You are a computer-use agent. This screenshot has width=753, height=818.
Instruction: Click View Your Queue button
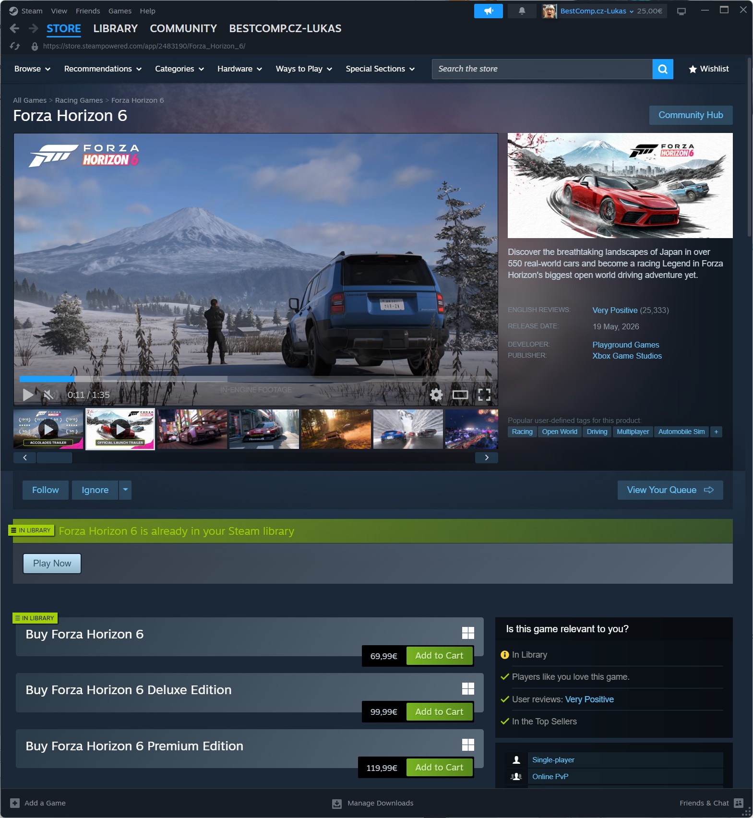pos(670,490)
